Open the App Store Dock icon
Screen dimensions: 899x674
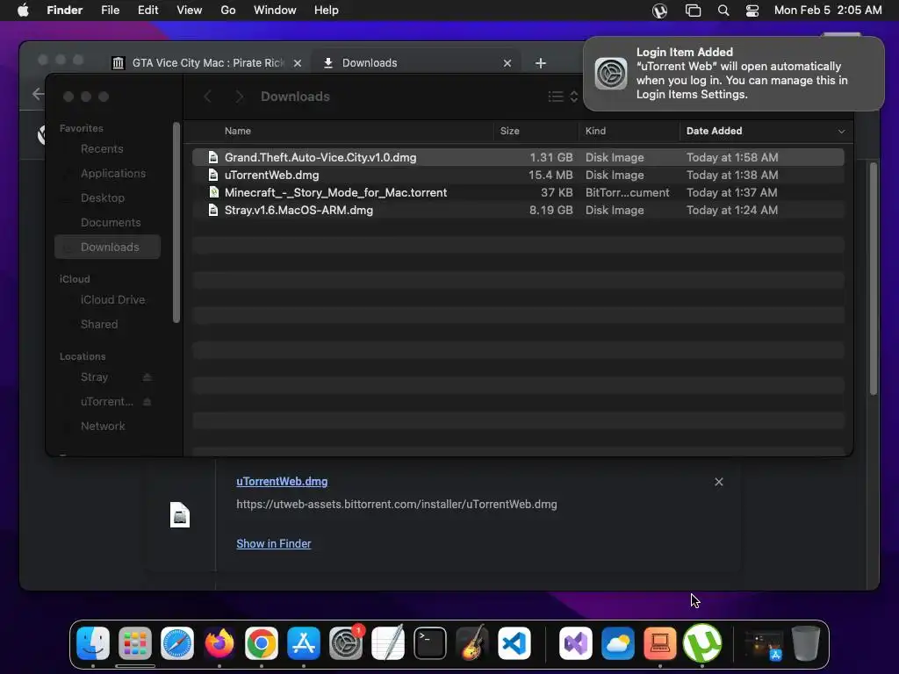304,643
